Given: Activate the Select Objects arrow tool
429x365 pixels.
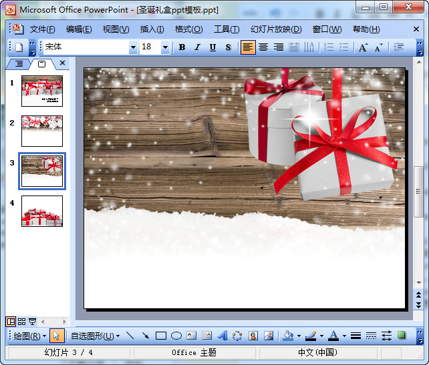Looking at the screenshot, I should coord(57,336).
